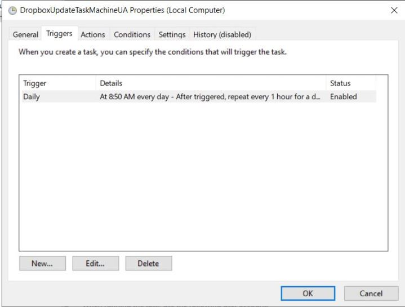Image resolution: width=405 pixels, height=307 pixels.
Task: Select the Triggers tab
Action: 59,34
